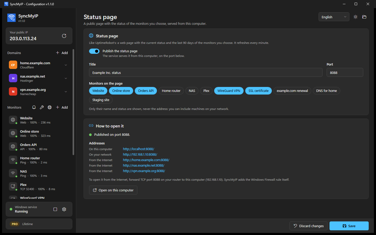Click the status page Title field
This screenshot has width=376, height=235.
(206, 73)
